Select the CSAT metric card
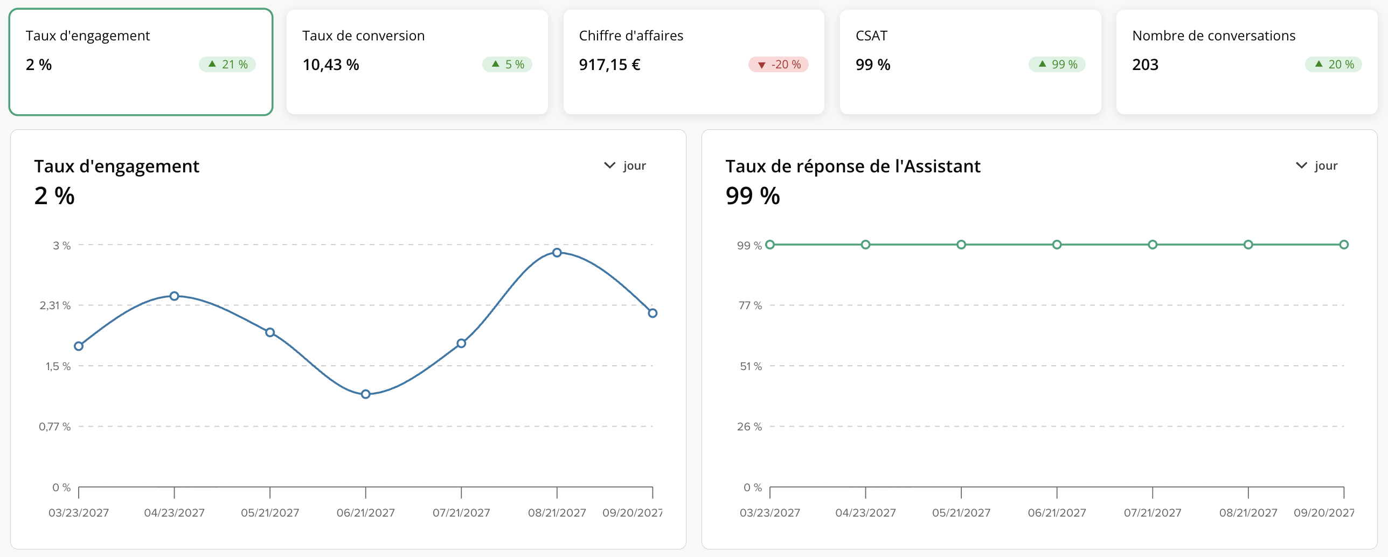Screen dimensions: 1388x557 coord(970,62)
